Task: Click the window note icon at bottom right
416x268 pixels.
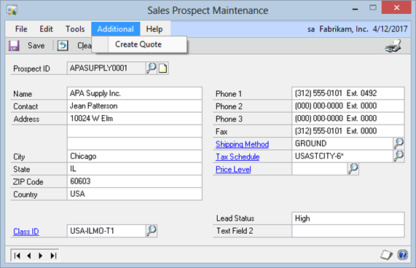Action: click(x=386, y=255)
